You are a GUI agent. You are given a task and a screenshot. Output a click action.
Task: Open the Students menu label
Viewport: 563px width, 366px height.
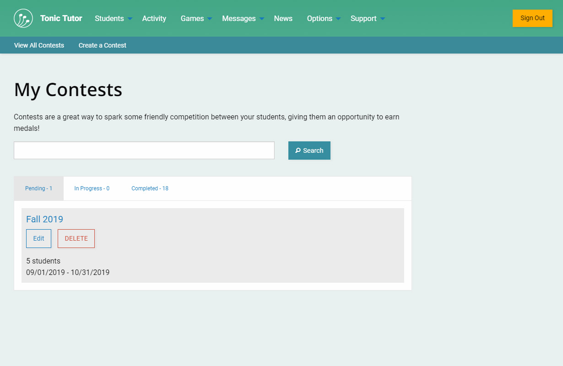pyautogui.click(x=109, y=18)
